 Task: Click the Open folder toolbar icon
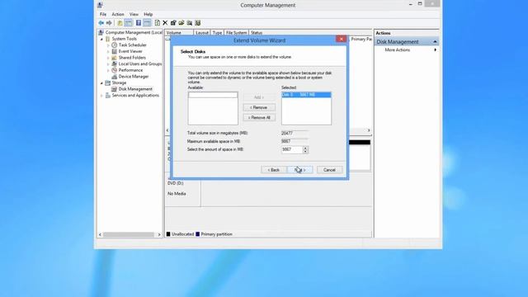(181, 23)
